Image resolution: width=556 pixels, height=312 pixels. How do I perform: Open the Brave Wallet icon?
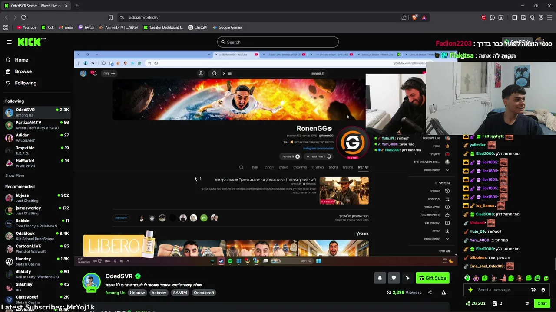tap(523, 17)
